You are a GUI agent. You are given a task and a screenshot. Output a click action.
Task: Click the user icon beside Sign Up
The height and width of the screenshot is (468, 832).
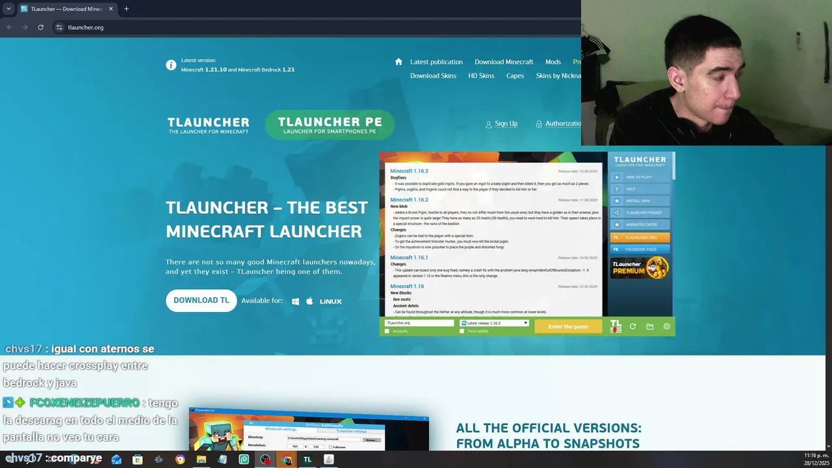[x=489, y=124]
